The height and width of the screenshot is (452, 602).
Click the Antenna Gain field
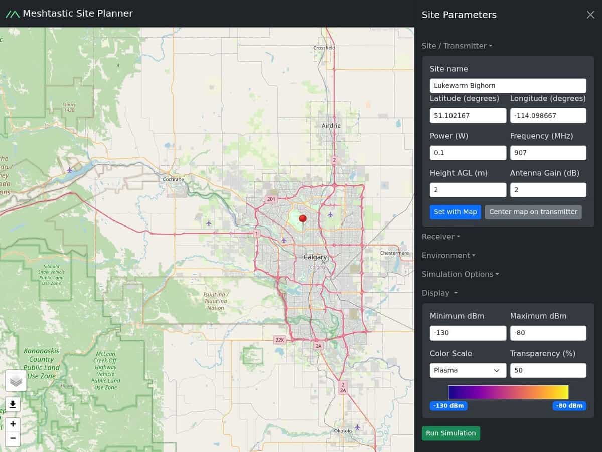(x=548, y=190)
